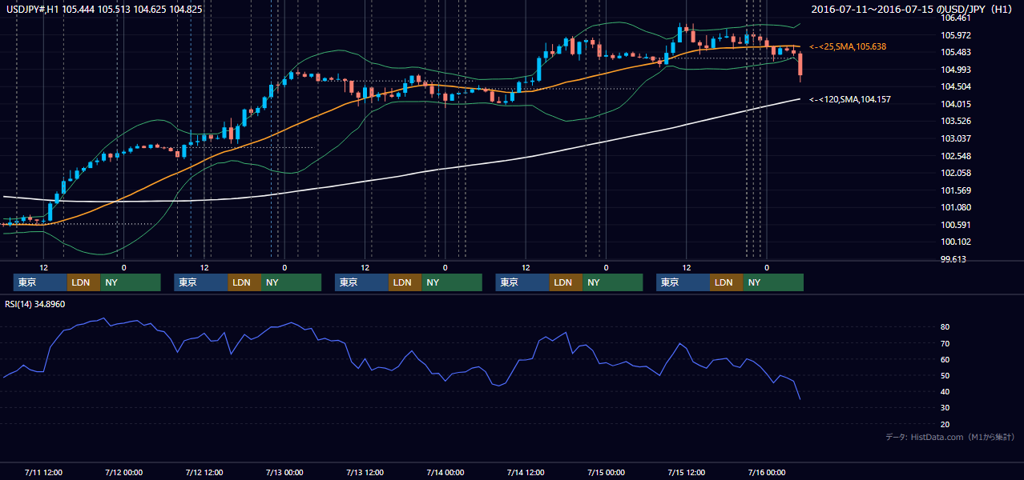Select the 7/15 00:00 date marker
1024x480 pixels.
[x=606, y=472]
